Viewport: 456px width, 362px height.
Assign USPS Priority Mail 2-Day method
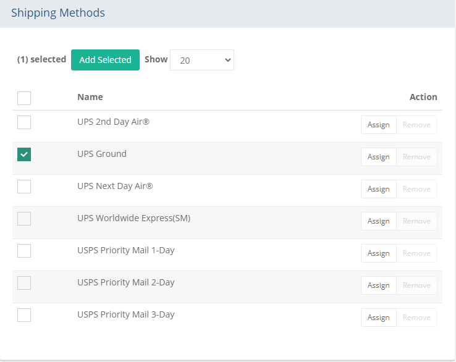(378, 285)
